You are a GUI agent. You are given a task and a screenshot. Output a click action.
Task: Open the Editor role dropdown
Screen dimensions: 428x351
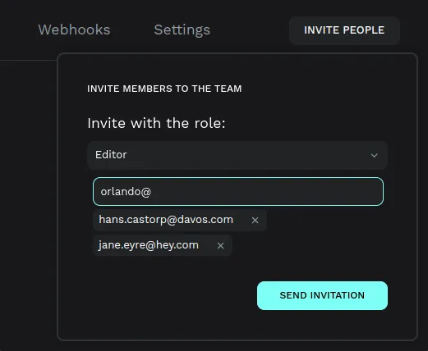click(237, 155)
